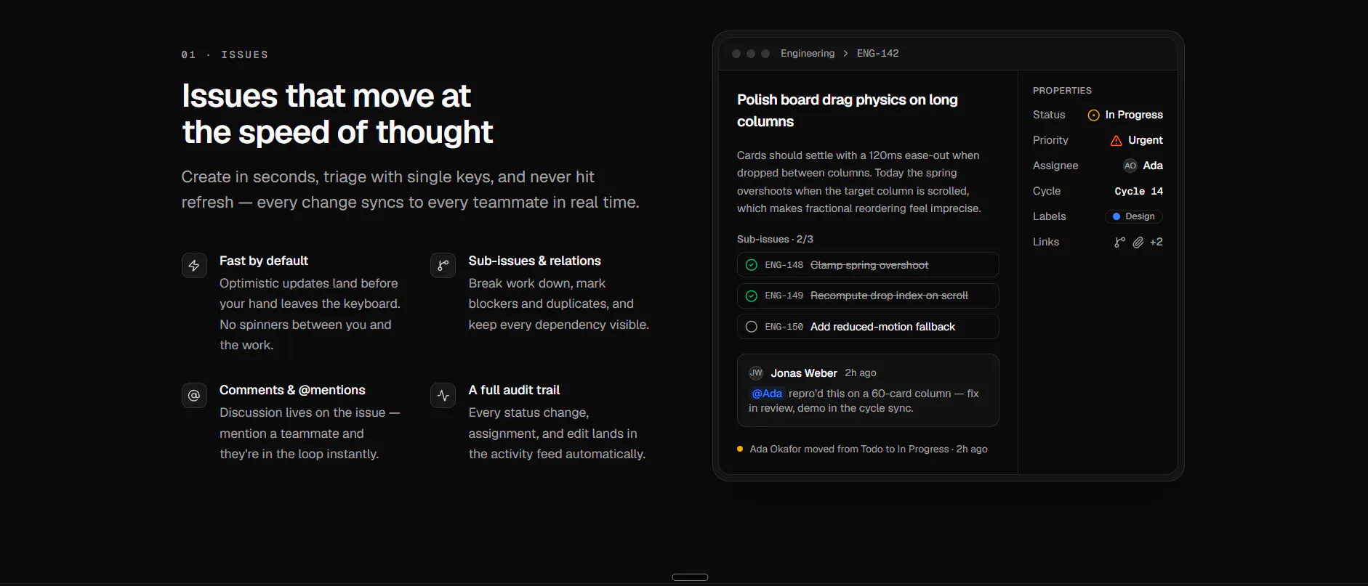Uncheck the ENG-149 completed circle

coord(752,296)
